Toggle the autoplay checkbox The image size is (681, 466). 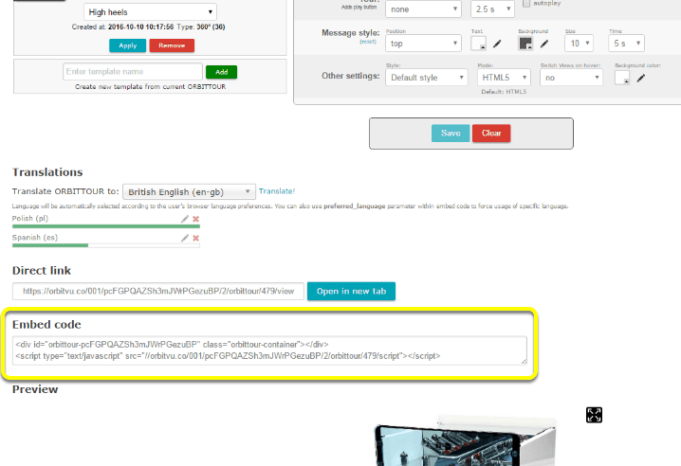point(526,3)
